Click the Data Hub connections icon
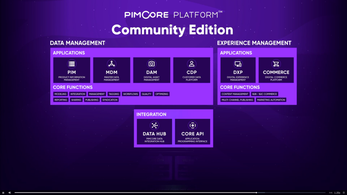The height and width of the screenshot is (195, 347). [155, 125]
